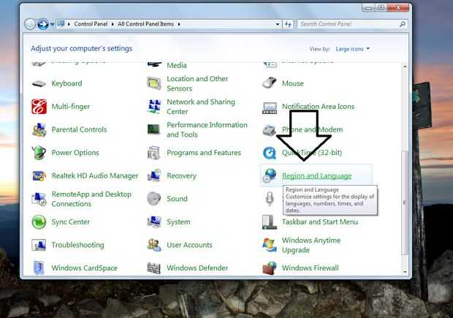453x318 pixels.
Task: Expand the arrow after 'Control Panel' breadcrumb
Action: click(x=113, y=24)
